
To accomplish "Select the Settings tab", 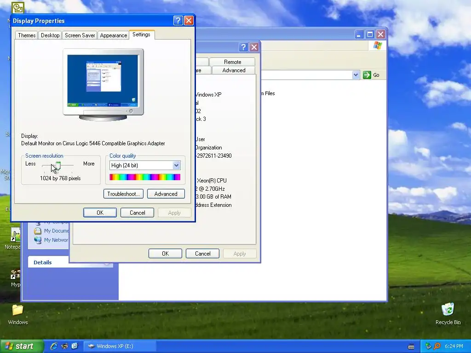I will [142, 34].
